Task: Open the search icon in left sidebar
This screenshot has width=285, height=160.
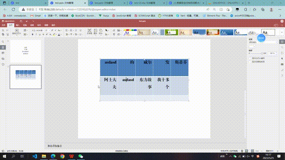Action: 3,42
